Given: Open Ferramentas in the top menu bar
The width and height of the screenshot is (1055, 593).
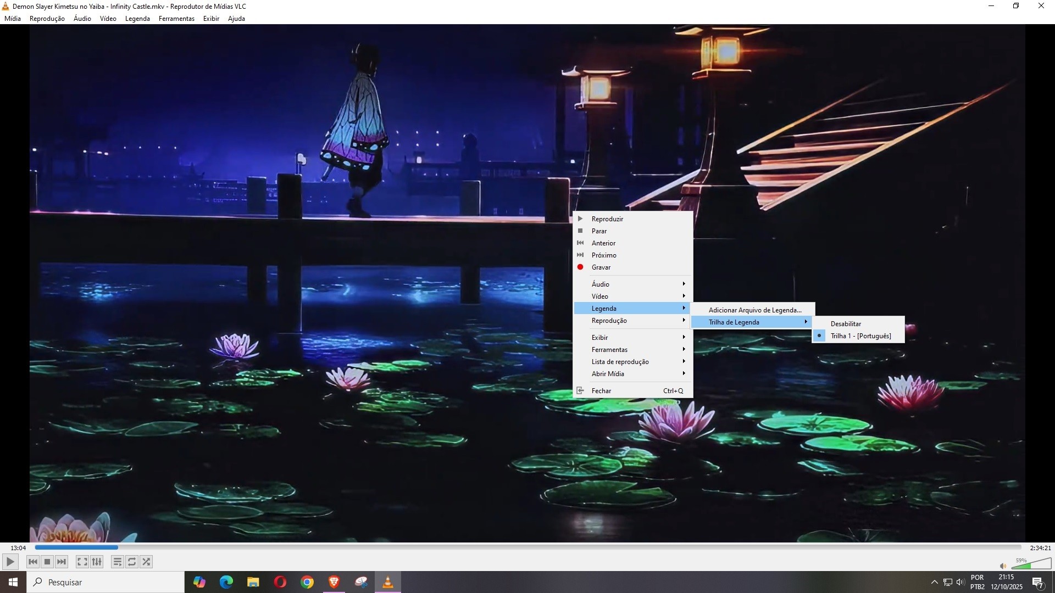Looking at the screenshot, I should click(x=176, y=19).
